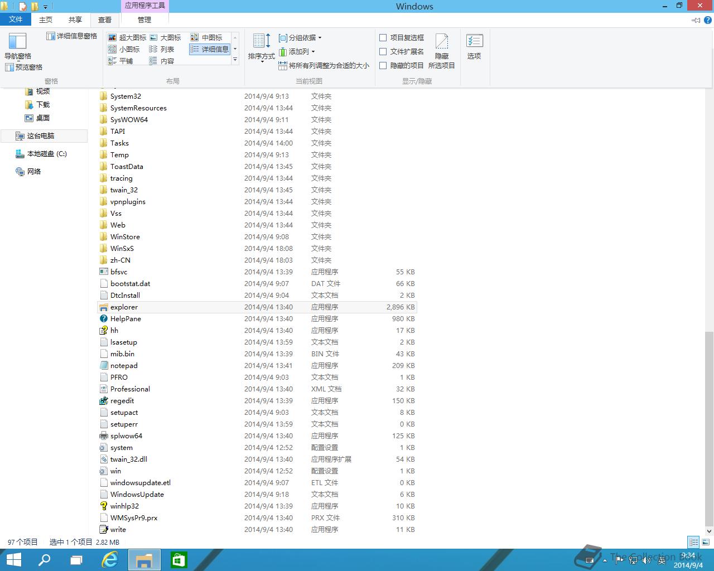Screen dimensions: 714x571
Task: Select Small icons layout
Action: 124,49
